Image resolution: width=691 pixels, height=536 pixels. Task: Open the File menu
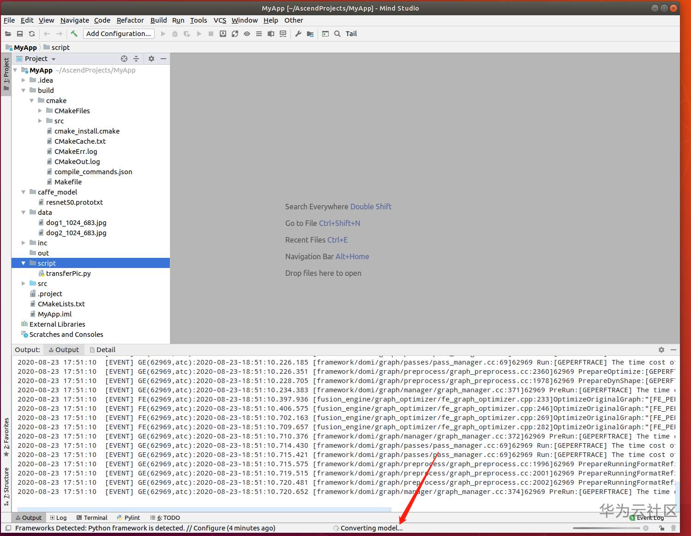[9, 20]
